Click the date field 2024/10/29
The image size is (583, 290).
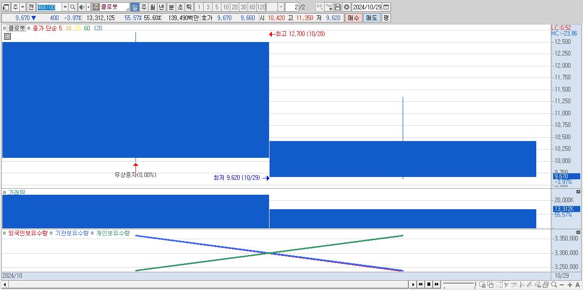click(x=367, y=7)
